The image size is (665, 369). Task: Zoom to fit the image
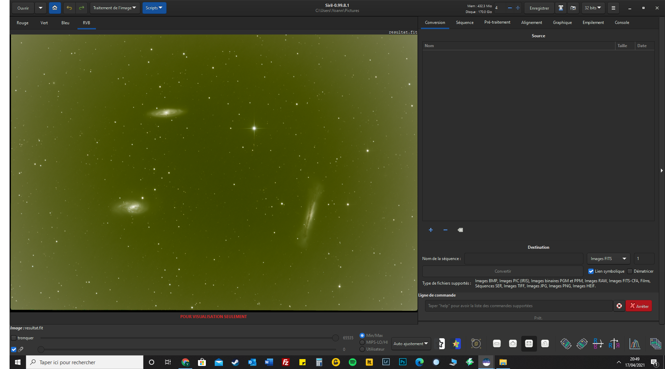click(529, 344)
